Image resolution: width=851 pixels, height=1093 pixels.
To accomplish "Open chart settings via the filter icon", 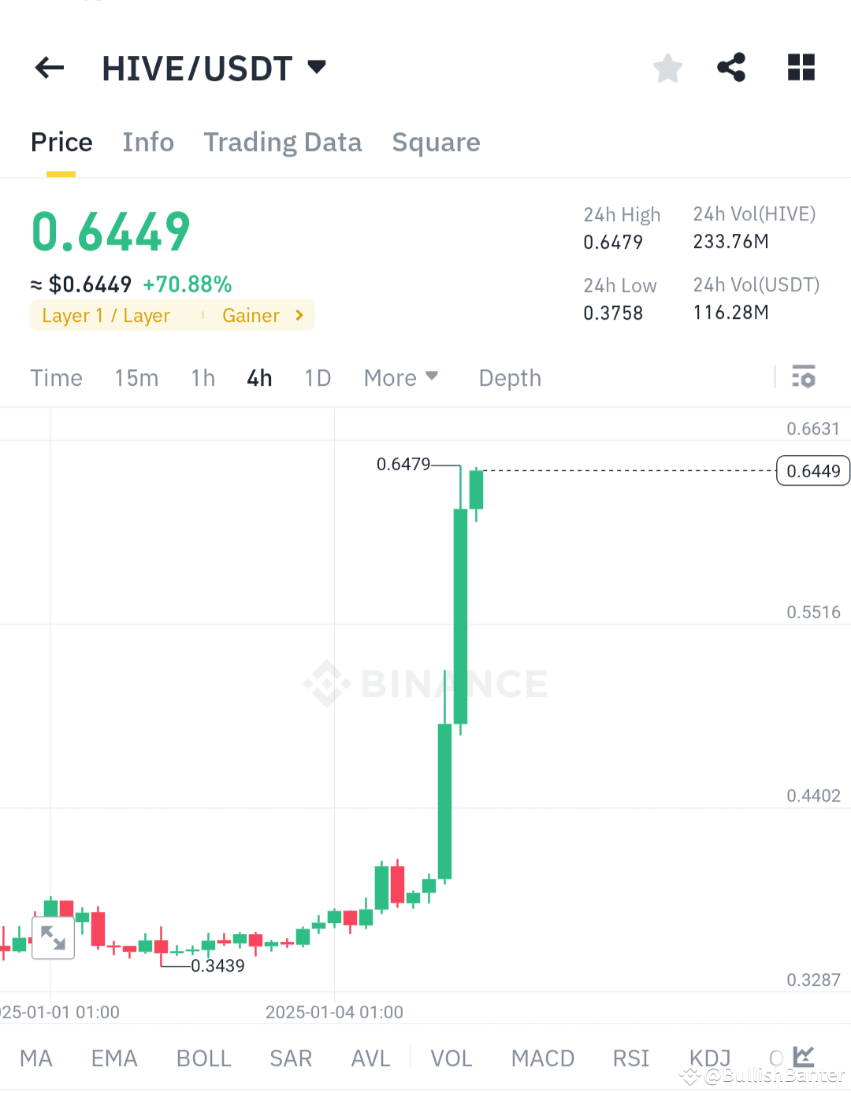I will (x=804, y=377).
